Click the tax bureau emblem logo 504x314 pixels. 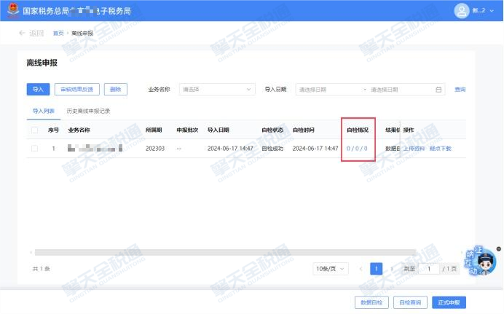click(12, 10)
